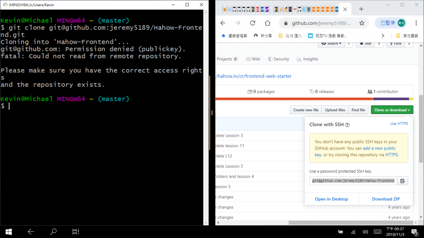Open Windows taskbar search
The height and width of the screenshot is (238, 424).
tap(53, 232)
